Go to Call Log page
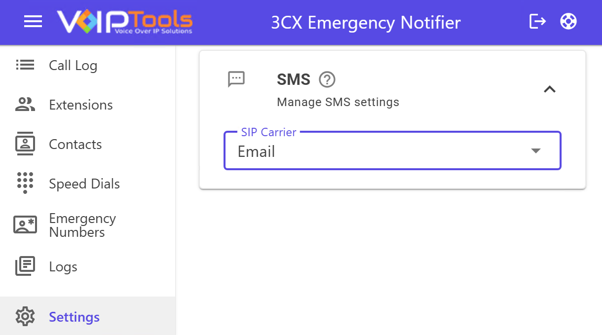 [73, 66]
